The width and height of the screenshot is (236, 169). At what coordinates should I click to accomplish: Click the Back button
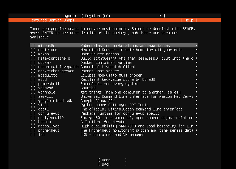[113, 164]
